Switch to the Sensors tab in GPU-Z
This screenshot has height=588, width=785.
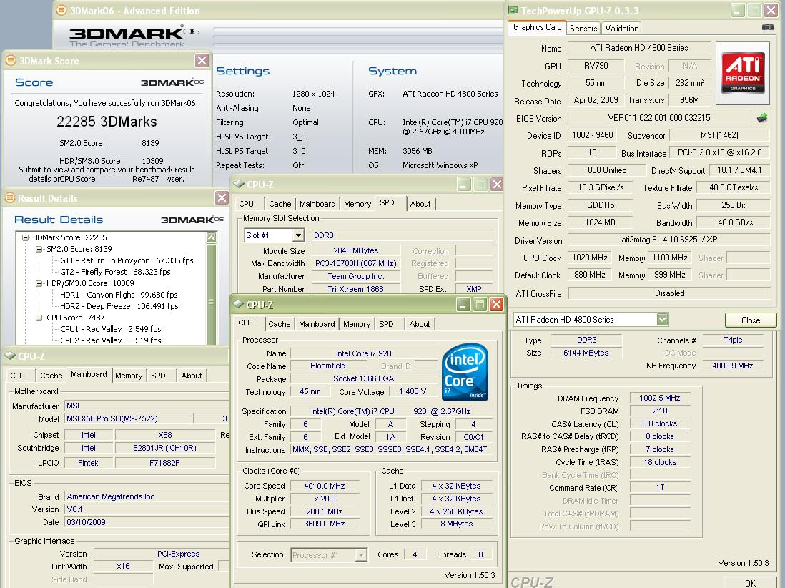point(583,29)
